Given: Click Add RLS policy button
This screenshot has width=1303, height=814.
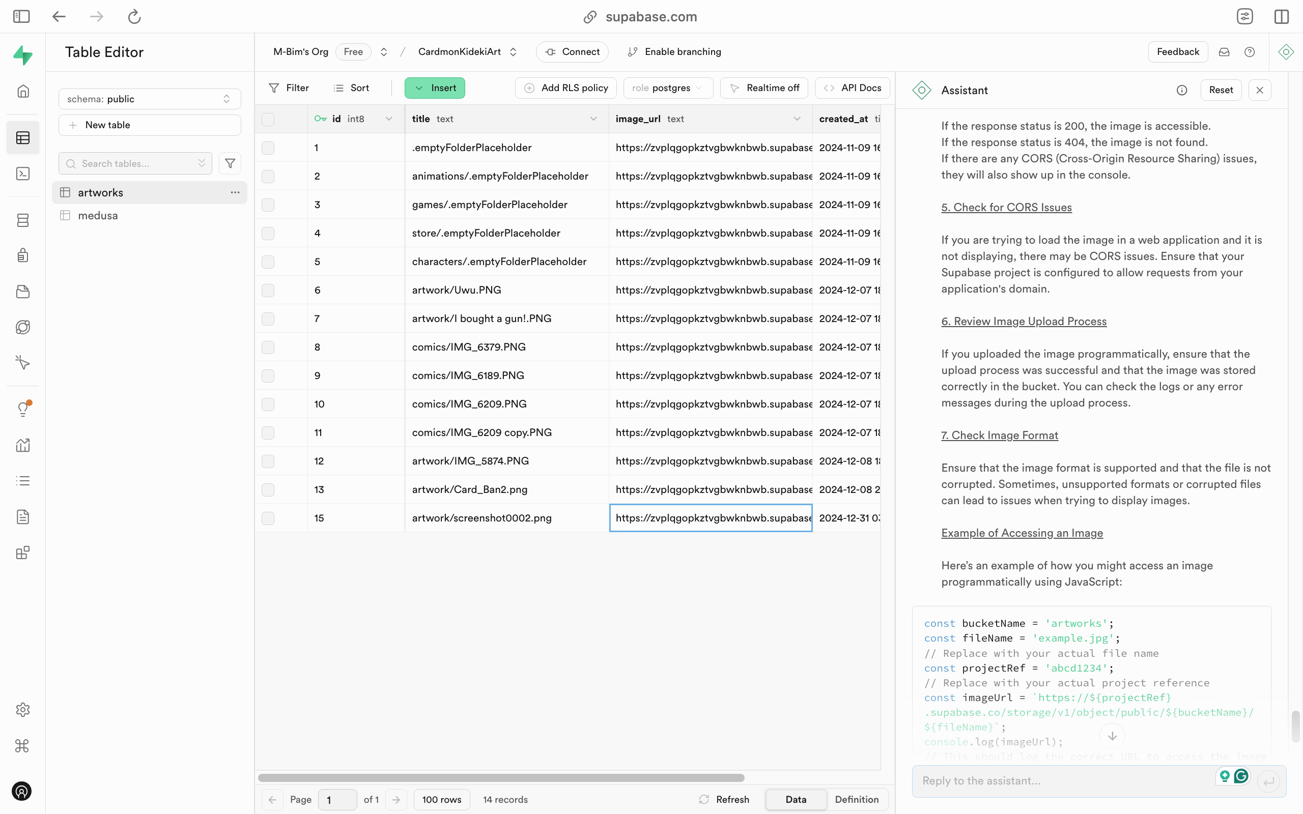Looking at the screenshot, I should 565,88.
